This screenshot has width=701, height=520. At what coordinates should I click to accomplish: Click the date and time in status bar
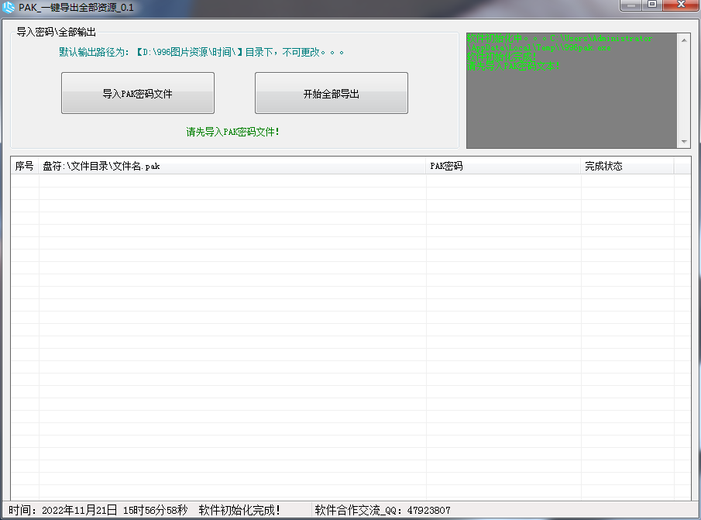tap(98, 510)
